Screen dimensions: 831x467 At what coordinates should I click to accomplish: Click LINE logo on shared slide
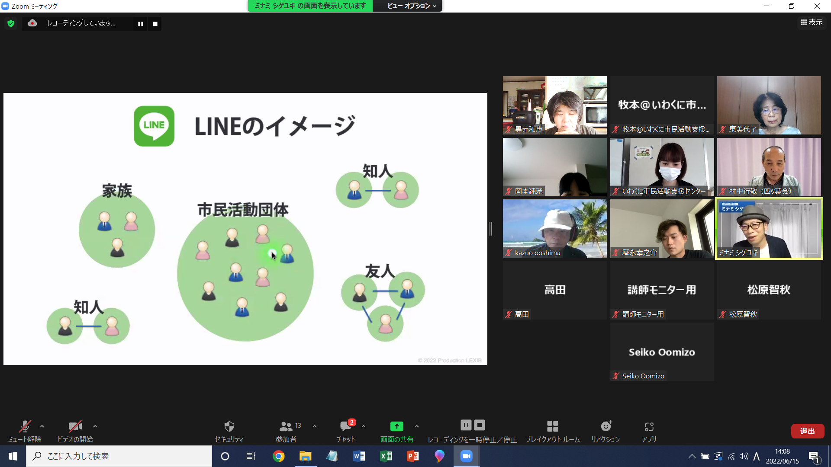154,126
